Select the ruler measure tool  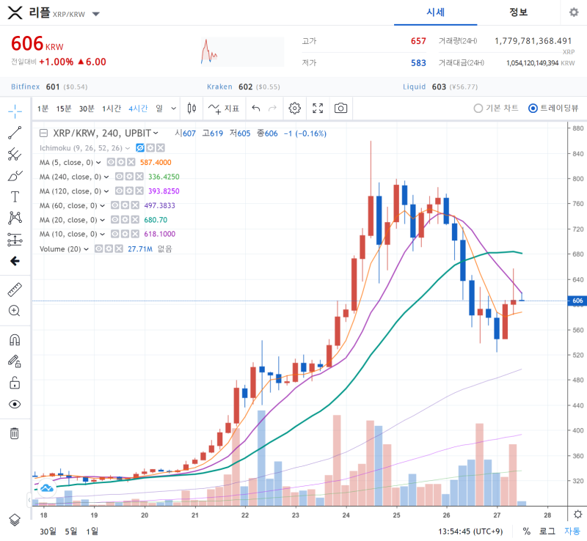click(15, 289)
